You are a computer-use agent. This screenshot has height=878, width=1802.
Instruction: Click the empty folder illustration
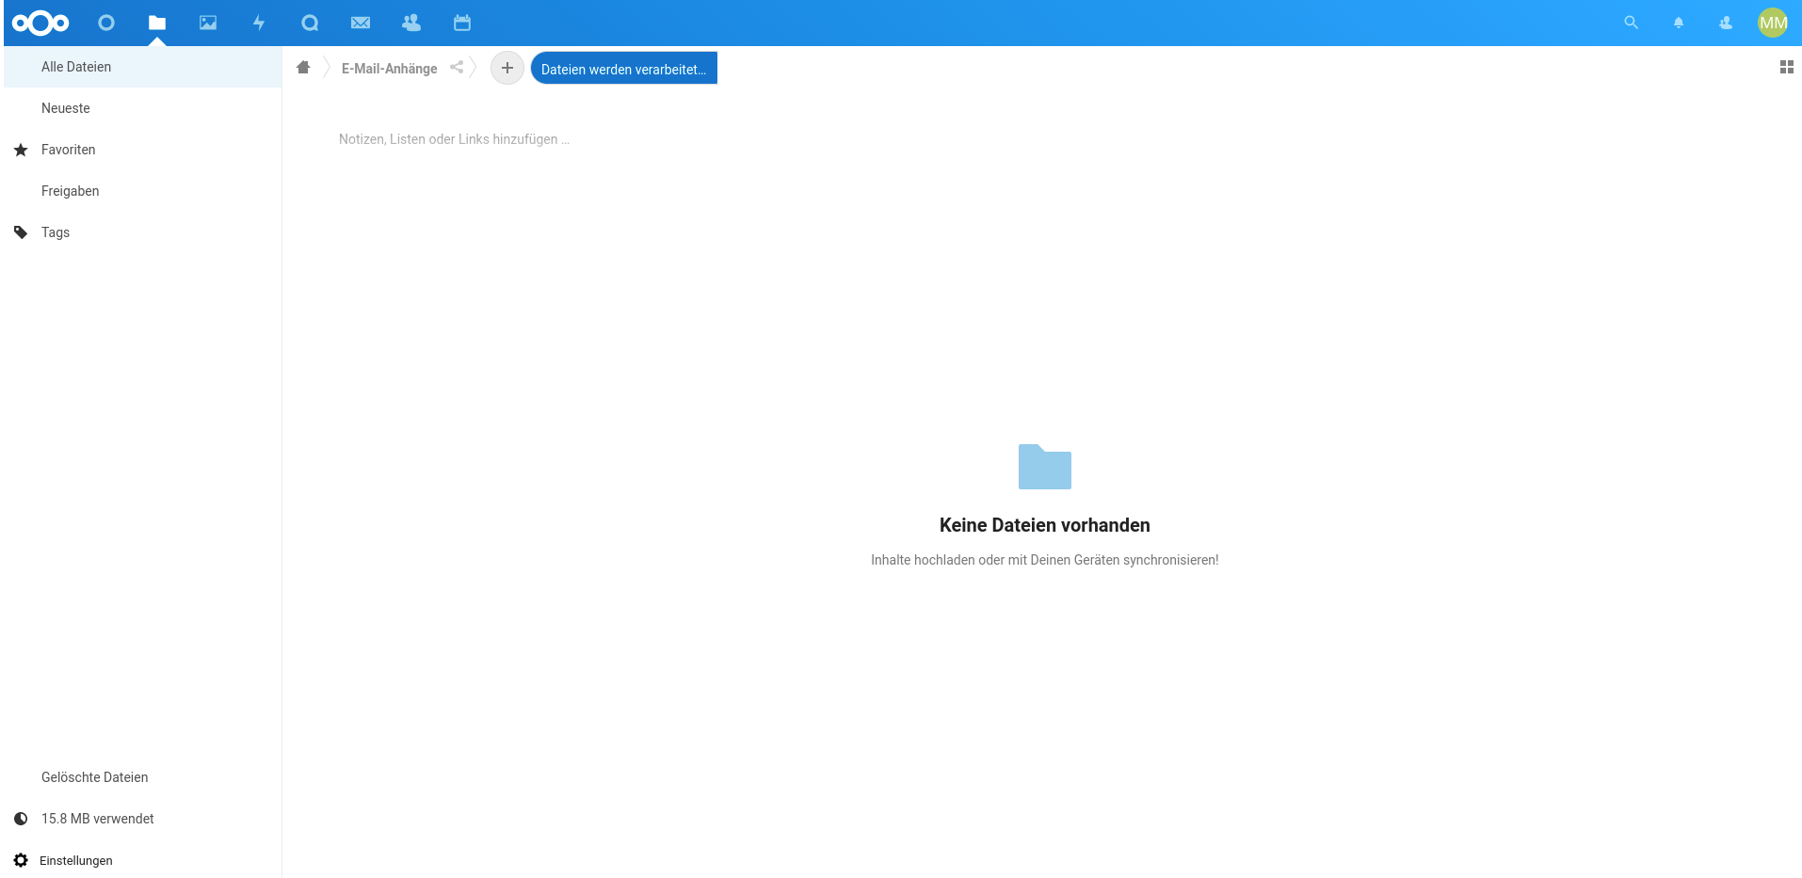point(1045,467)
